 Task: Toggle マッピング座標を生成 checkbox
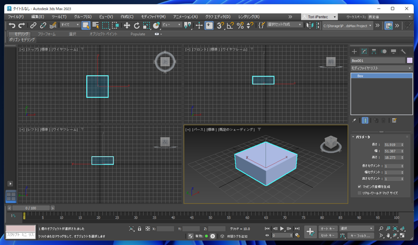tap(359, 187)
